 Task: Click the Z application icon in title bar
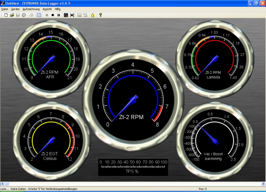[x=2, y=3]
